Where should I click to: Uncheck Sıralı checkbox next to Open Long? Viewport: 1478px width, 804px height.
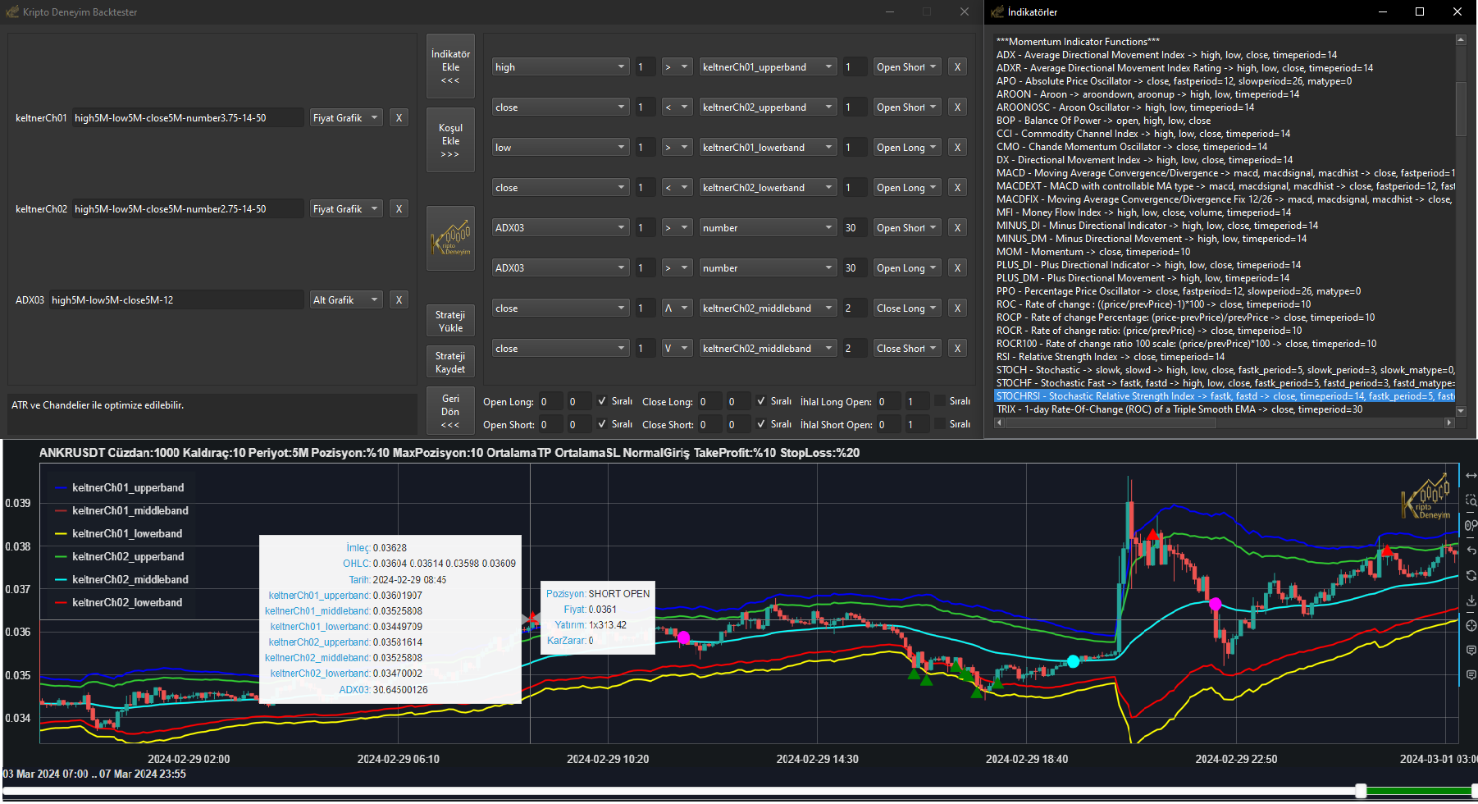(603, 401)
